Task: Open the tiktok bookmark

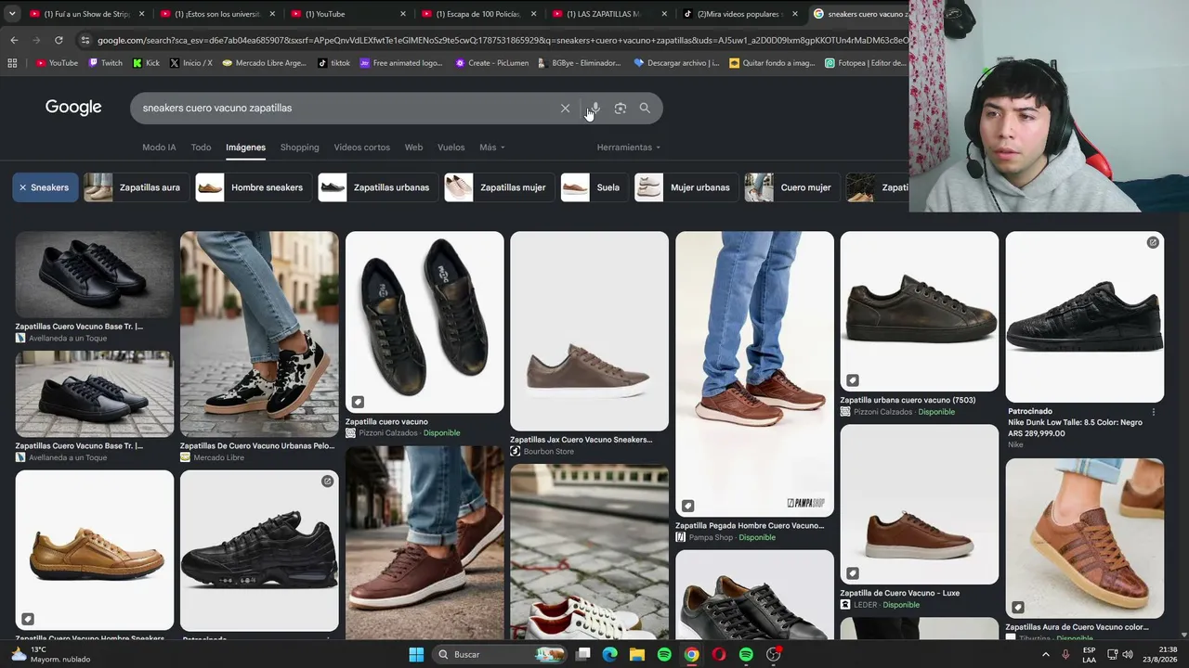Action: click(333, 63)
